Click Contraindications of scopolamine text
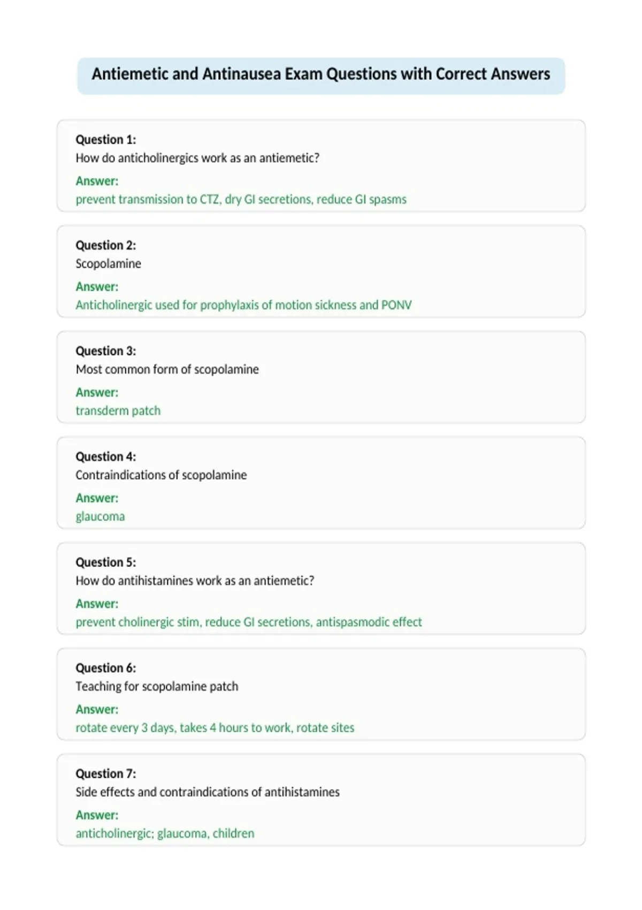The width and height of the screenshot is (642, 910). click(161, 475)
